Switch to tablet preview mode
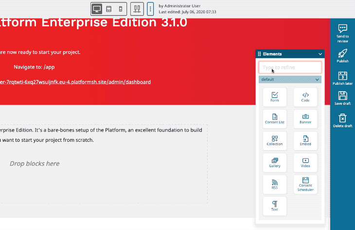The height and width of the screenshot is (230, 355). pyautogui.click(x=108, y=9)
